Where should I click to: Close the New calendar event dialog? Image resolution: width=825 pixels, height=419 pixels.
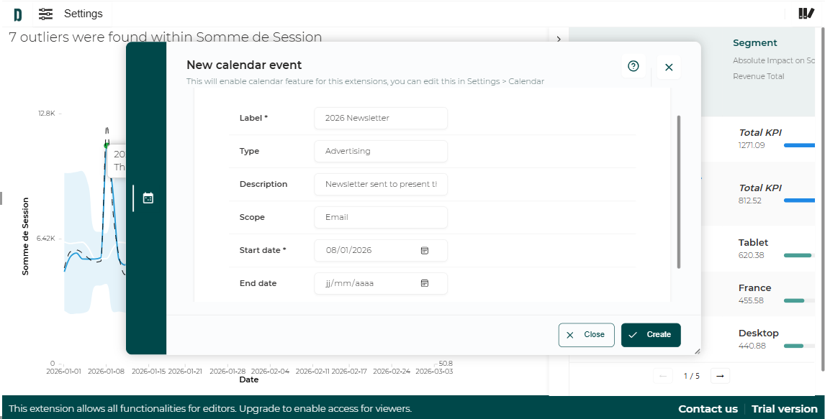click(669, 67)
